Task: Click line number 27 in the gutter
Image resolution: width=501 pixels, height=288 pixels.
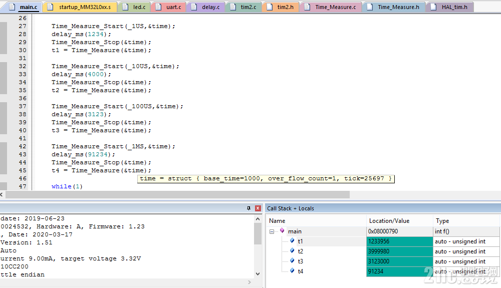Action: (23, 26)
